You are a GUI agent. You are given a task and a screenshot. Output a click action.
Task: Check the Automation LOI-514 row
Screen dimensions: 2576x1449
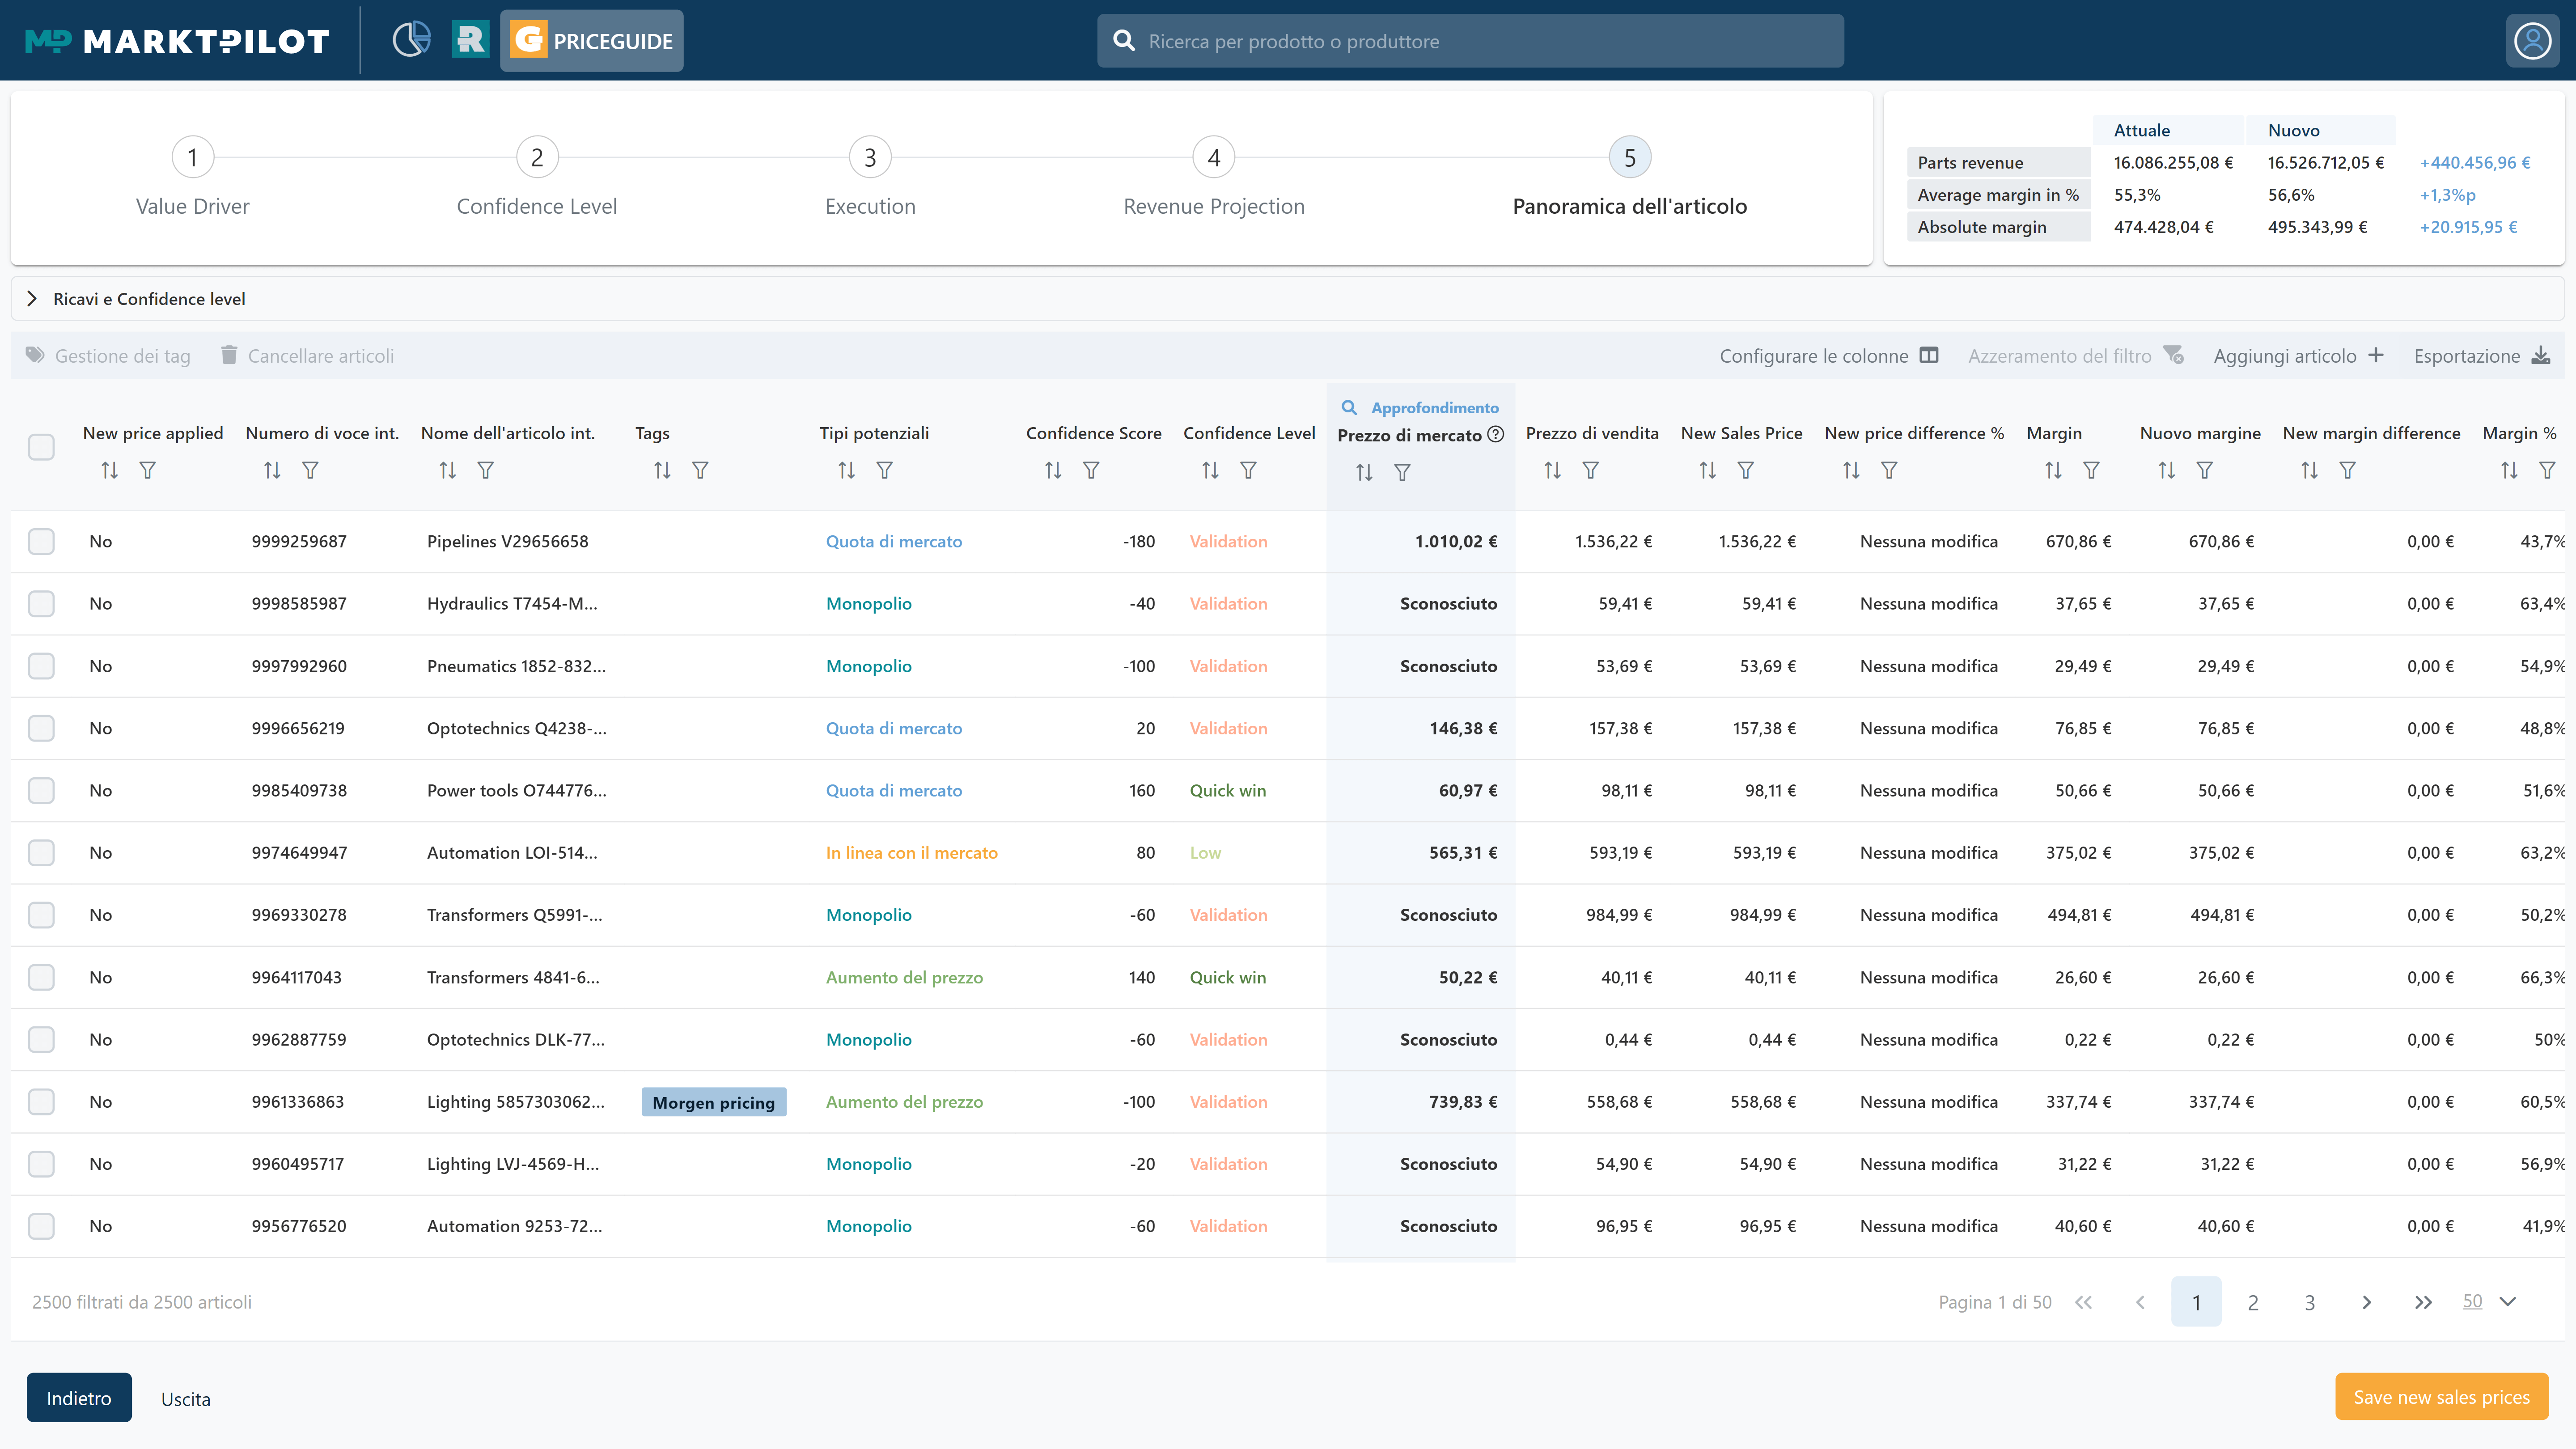(41, 852)
